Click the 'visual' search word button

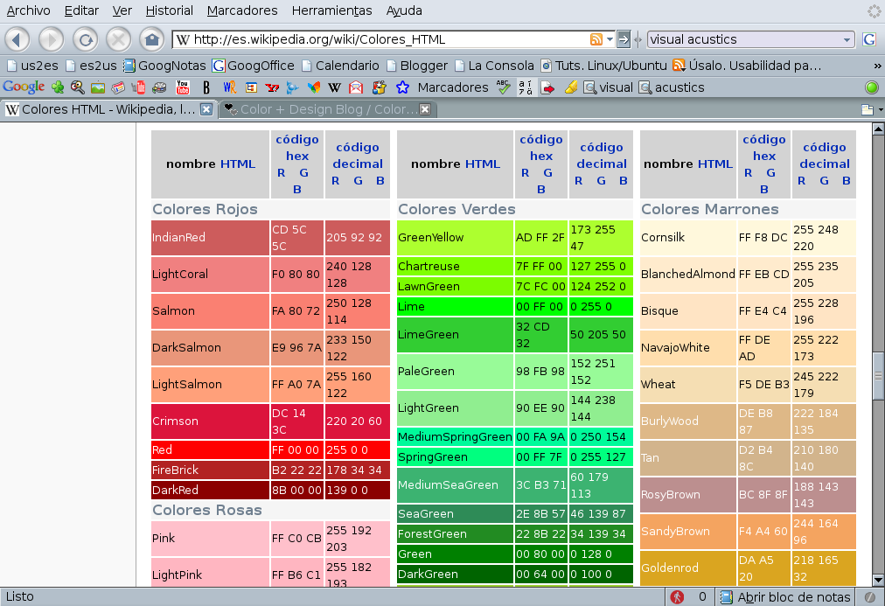pos(609,87)
